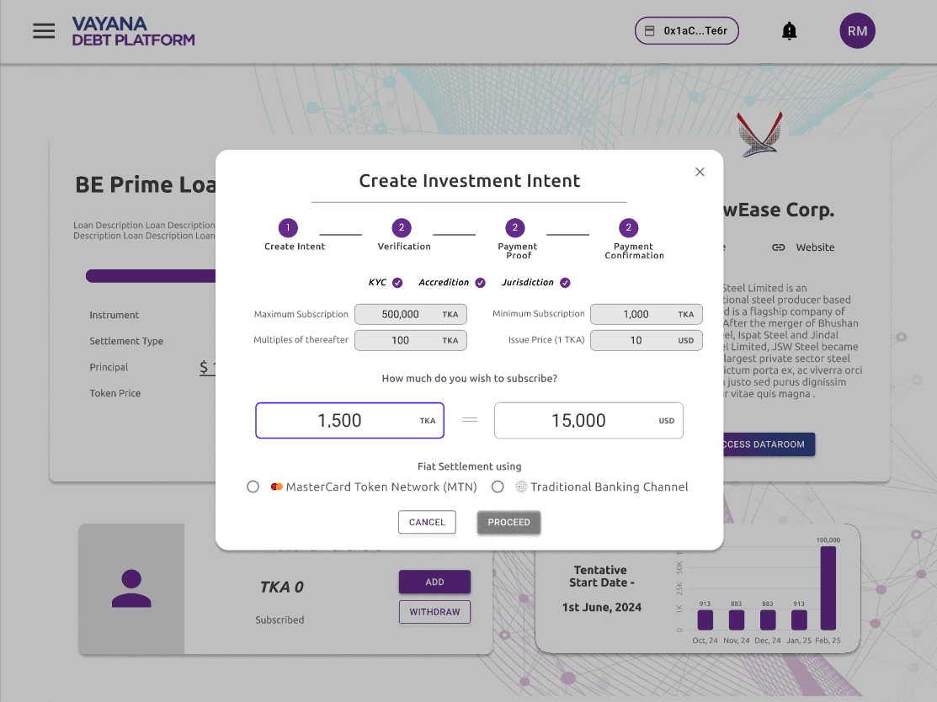This screenshot has width=937, height=702.
Task: Click the CANCEL button
Action: (427, 522)
